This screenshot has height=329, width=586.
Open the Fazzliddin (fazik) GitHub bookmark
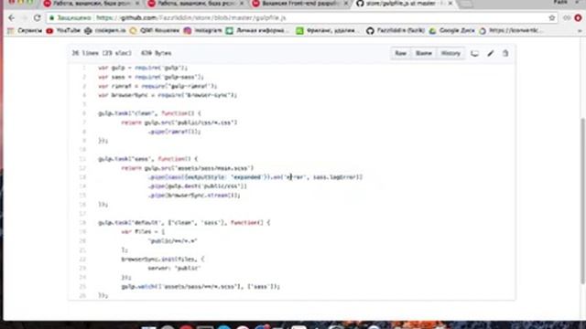[396, 30]
